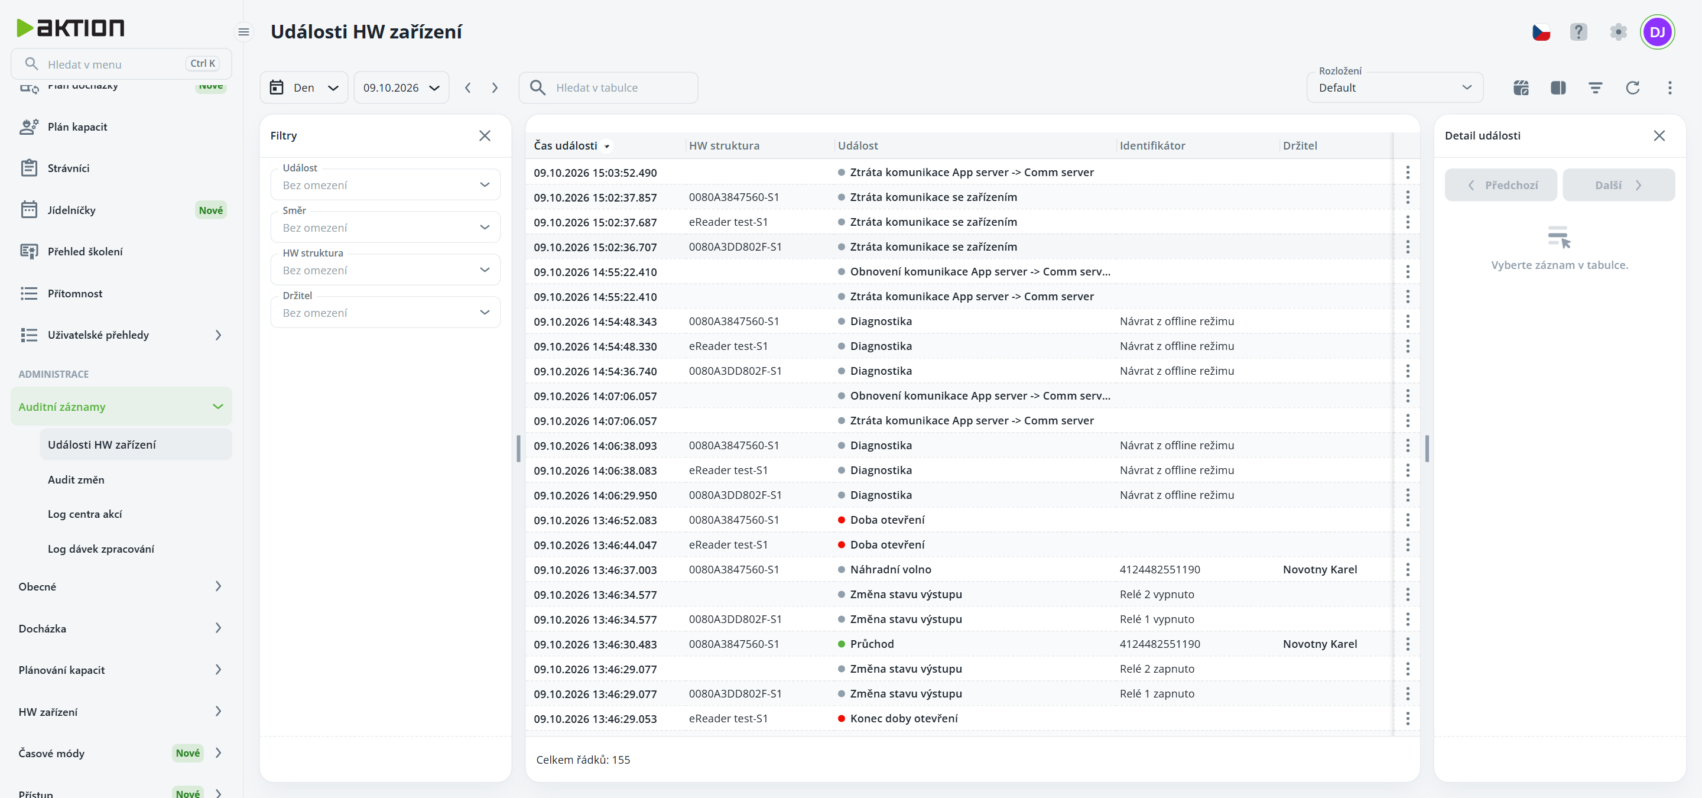Go to previous day arrow
The height and width of the screenshot is (798, 1702).
[468, 88]
